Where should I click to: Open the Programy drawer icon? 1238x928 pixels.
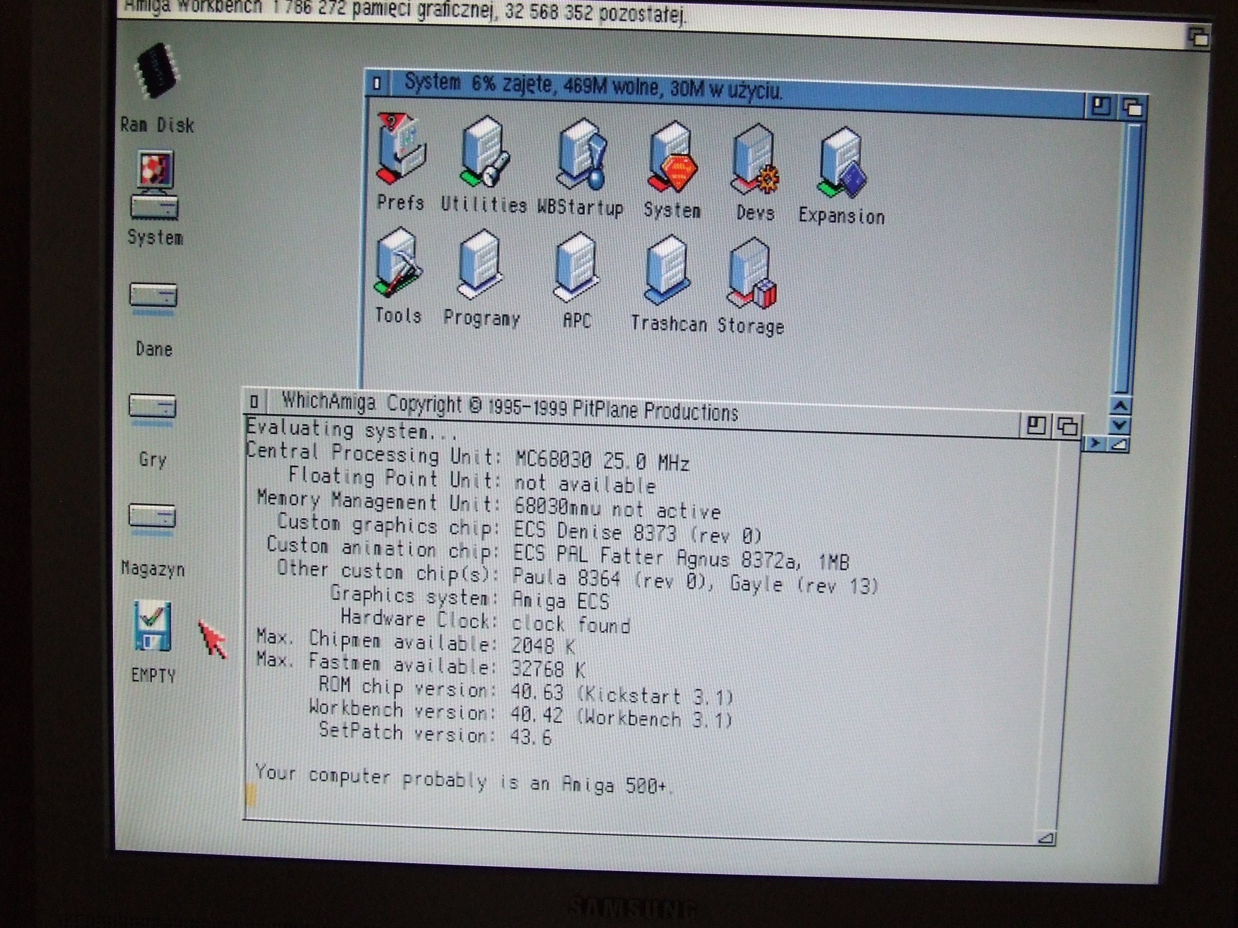click(480, 265)
